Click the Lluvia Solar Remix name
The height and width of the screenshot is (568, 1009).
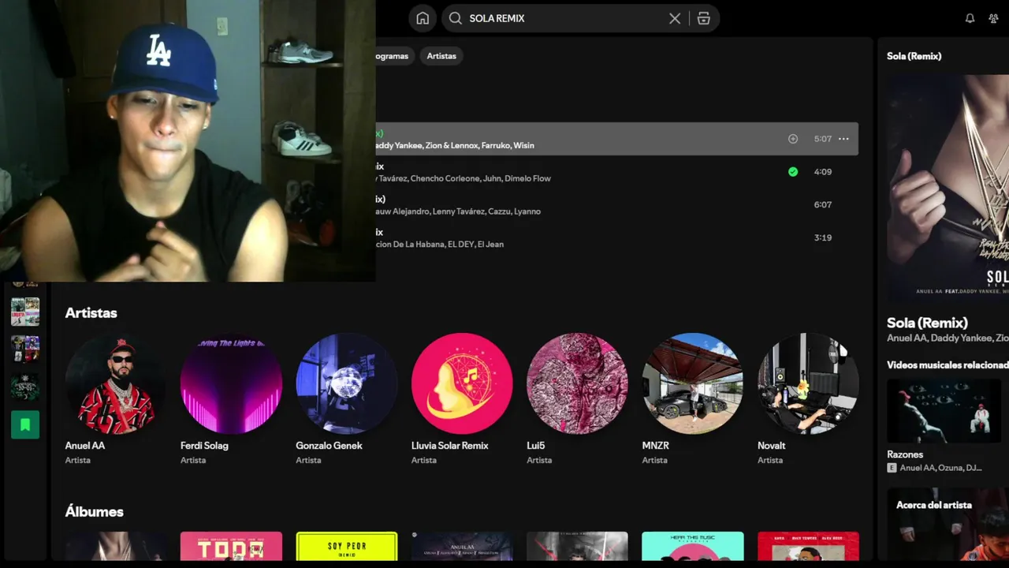pos(450,446)
